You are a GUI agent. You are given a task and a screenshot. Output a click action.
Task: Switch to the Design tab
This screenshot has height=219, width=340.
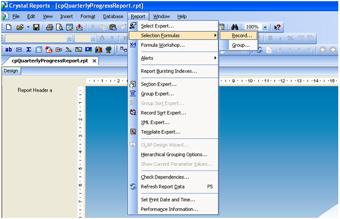pos(11,71)
